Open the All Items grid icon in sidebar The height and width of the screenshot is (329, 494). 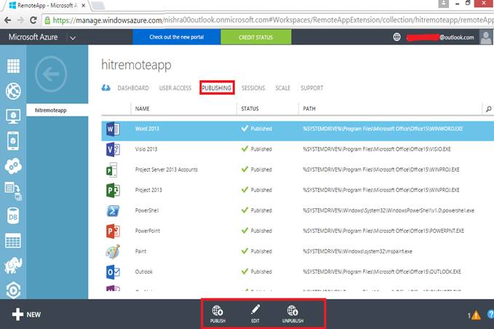13,66
